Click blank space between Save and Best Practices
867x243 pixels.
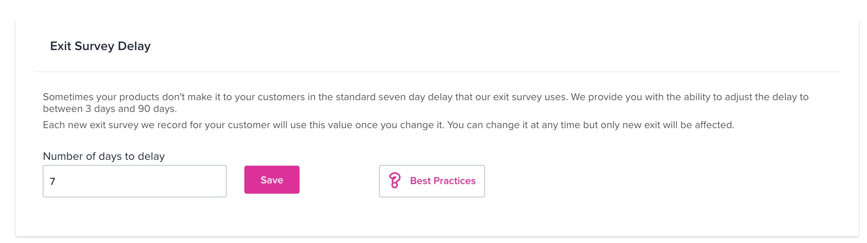[x=339, y=180]
